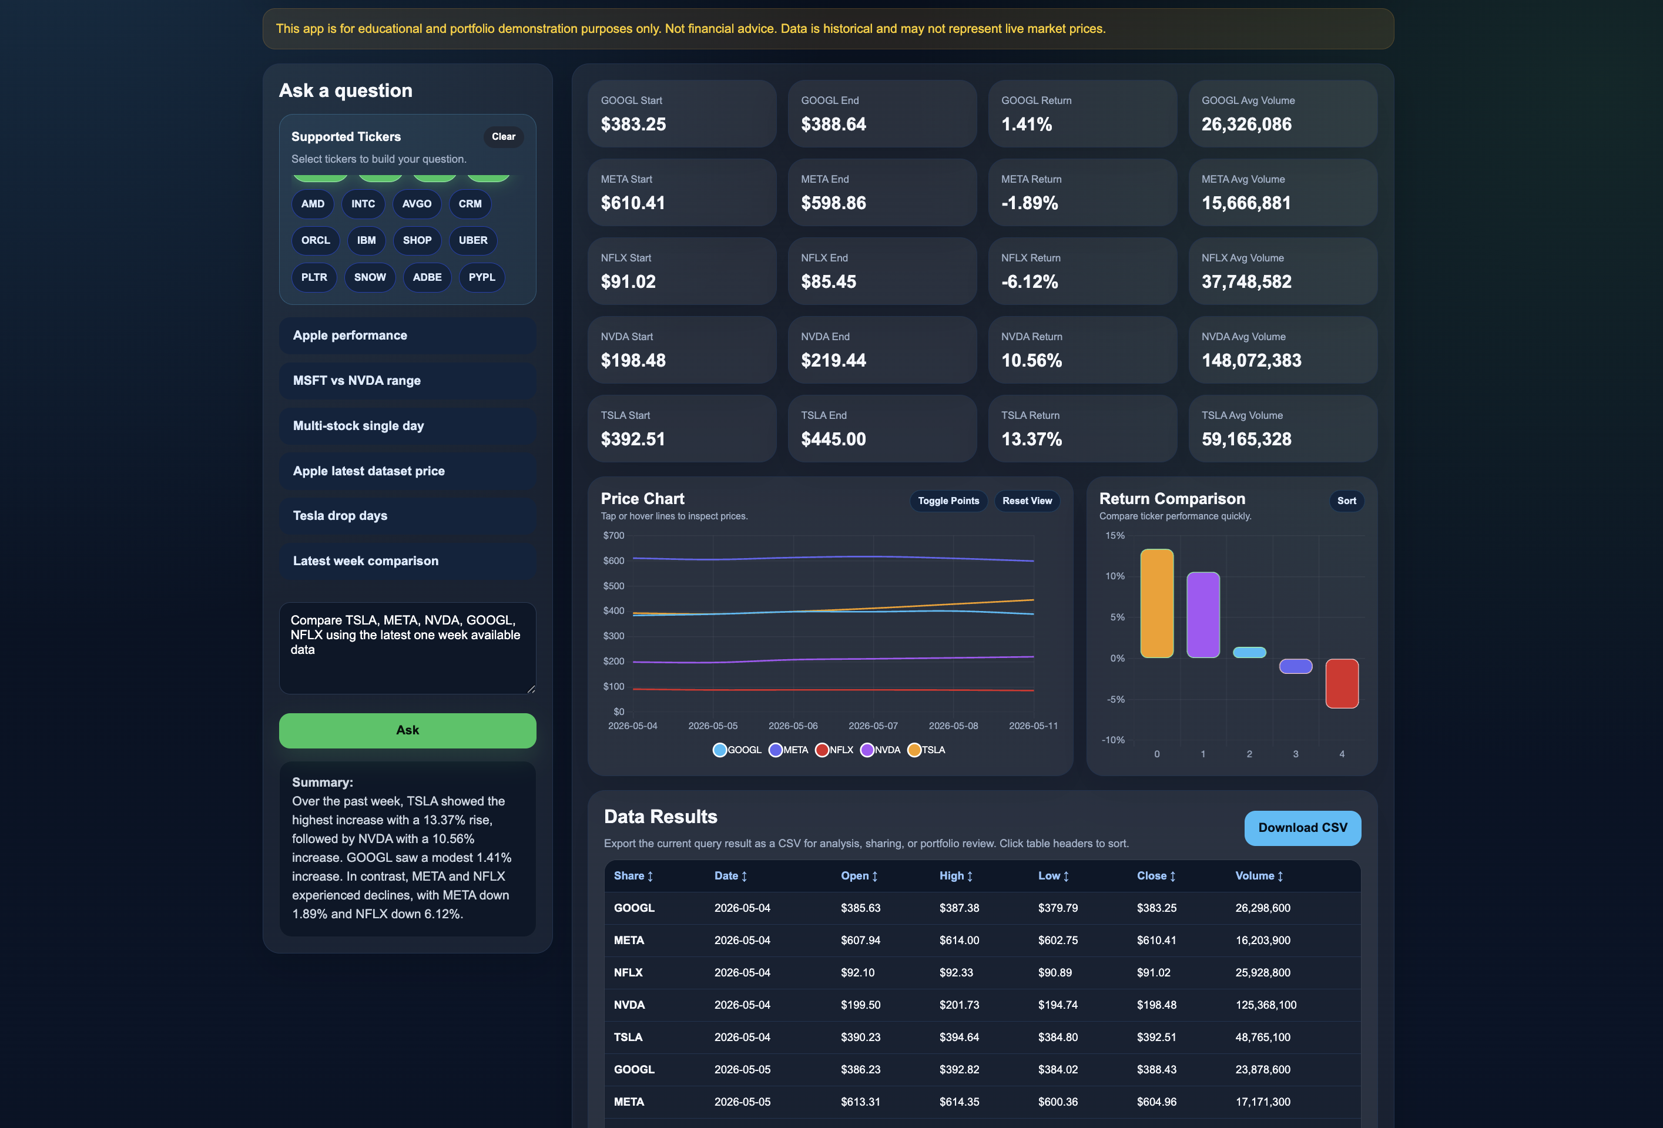Viewport: 1663px width, 1128px height.
Task: Clear selected tickers
Action: tap(504, 137)
